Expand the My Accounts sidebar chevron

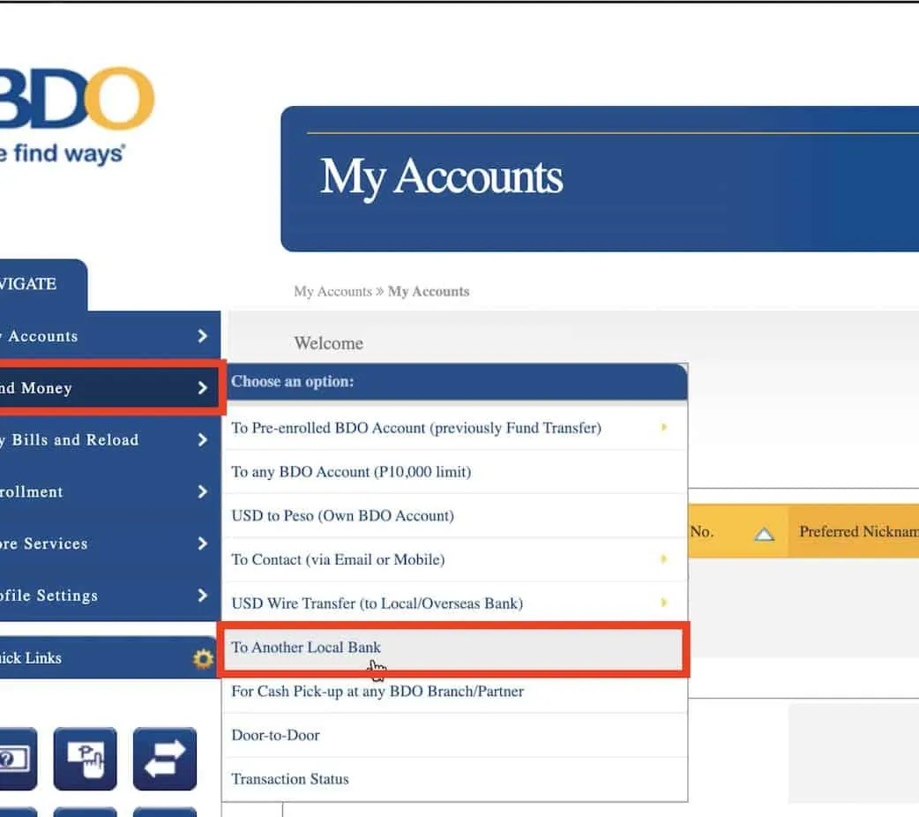tap(203, 336)
